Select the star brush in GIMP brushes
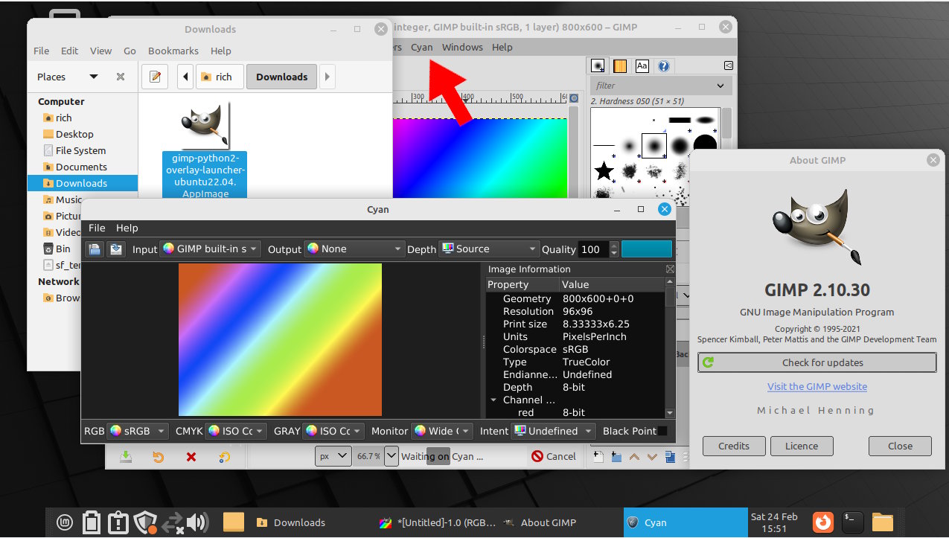This screenshot has width=949, height=538. [604, 172]
